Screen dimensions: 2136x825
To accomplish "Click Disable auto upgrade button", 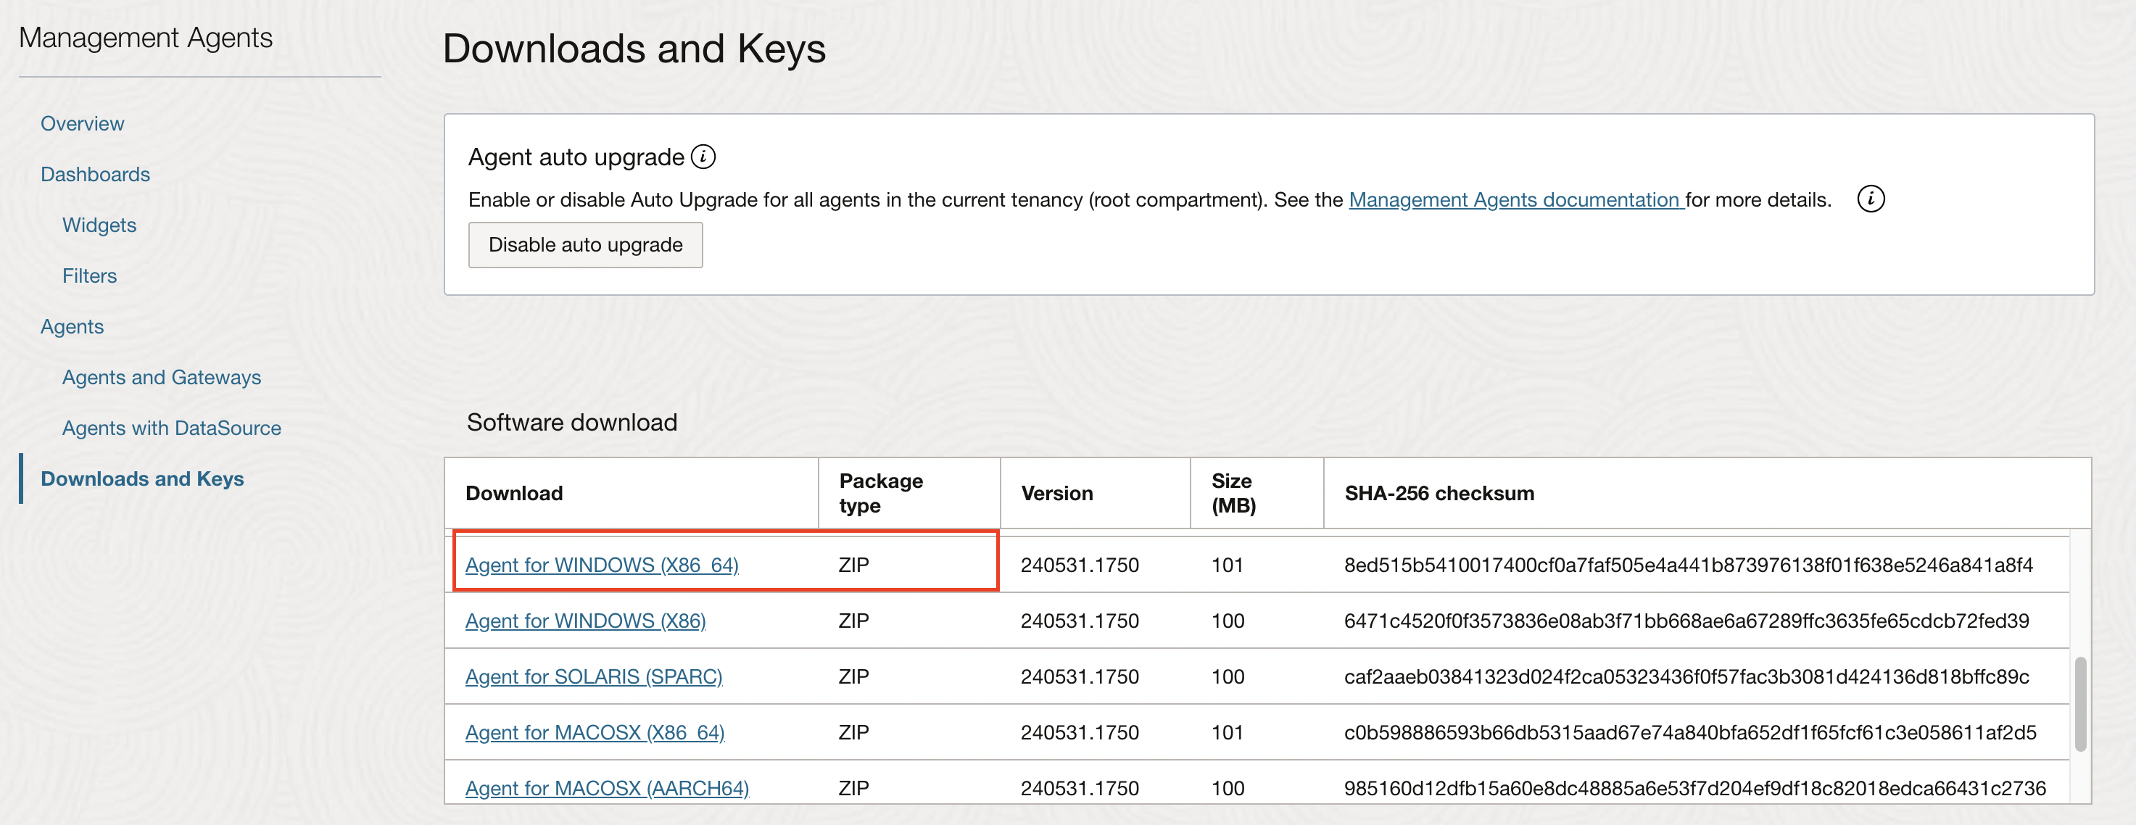I will point(585,244).
